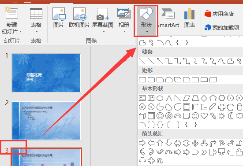Insert a SmartArt graphic

point(168,18)
